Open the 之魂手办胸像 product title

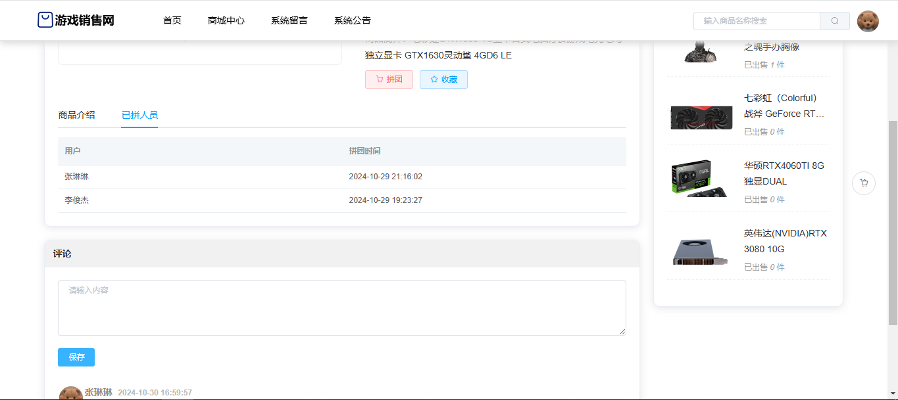(772, 47)
